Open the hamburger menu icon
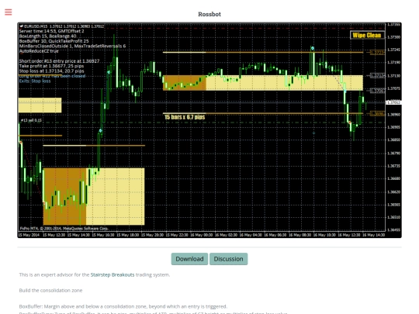The image size is (419, 314). (9, 12)
